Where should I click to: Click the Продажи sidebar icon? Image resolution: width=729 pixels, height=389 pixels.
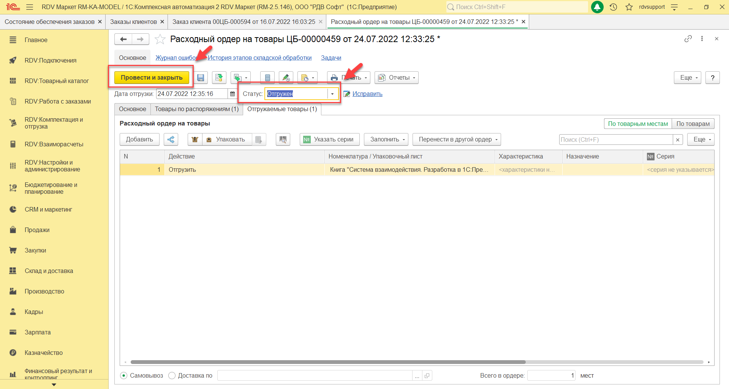coord(13,230)
